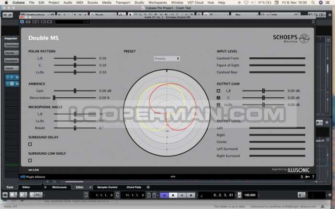Click the warning triangle in status bar
Viewport: 335px width, 209px height.
323,207
